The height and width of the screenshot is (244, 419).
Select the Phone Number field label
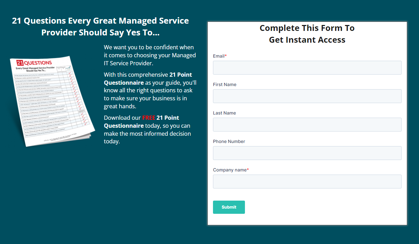tap(229, 141)
